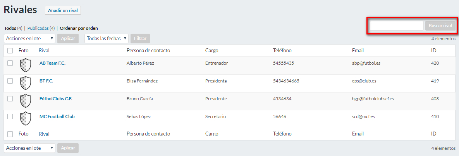
Task: Open the FútbolClubs C.F. rival link
Action: tap(56, 99)
